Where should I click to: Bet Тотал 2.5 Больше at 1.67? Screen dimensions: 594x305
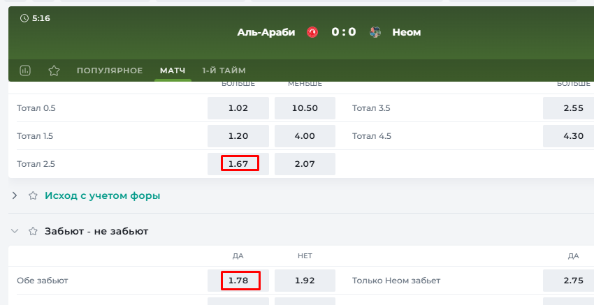238,164
